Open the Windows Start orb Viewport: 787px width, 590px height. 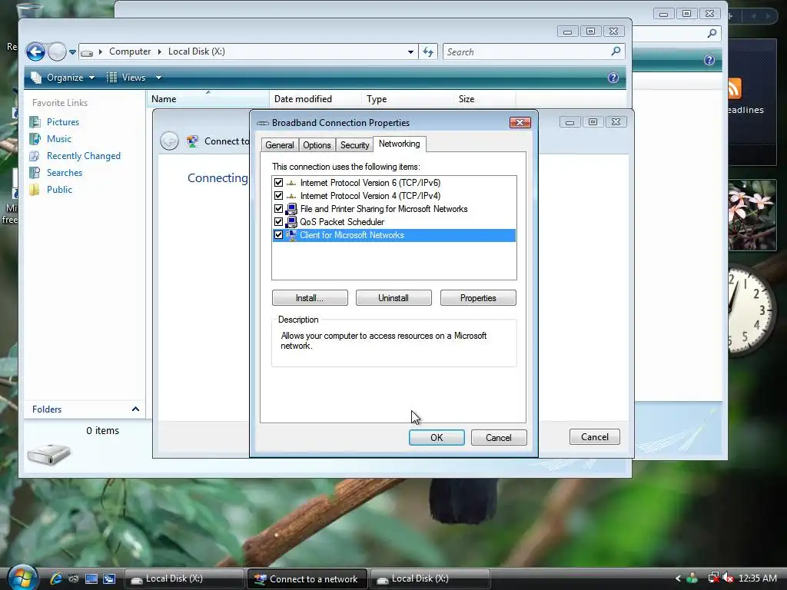pyautogui.click(x=22, y=578)
